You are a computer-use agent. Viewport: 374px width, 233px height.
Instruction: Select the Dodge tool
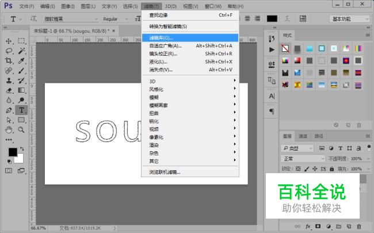click(21, 100)
